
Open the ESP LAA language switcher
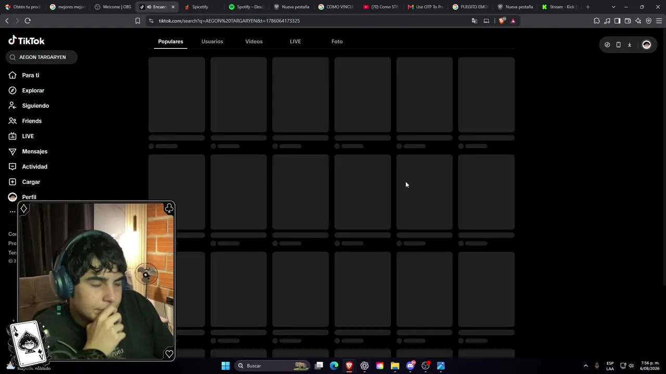pos(610,366)
